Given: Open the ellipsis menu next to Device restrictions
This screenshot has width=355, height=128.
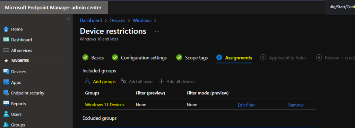Looking at the screenshot, I should pos(157,31).
